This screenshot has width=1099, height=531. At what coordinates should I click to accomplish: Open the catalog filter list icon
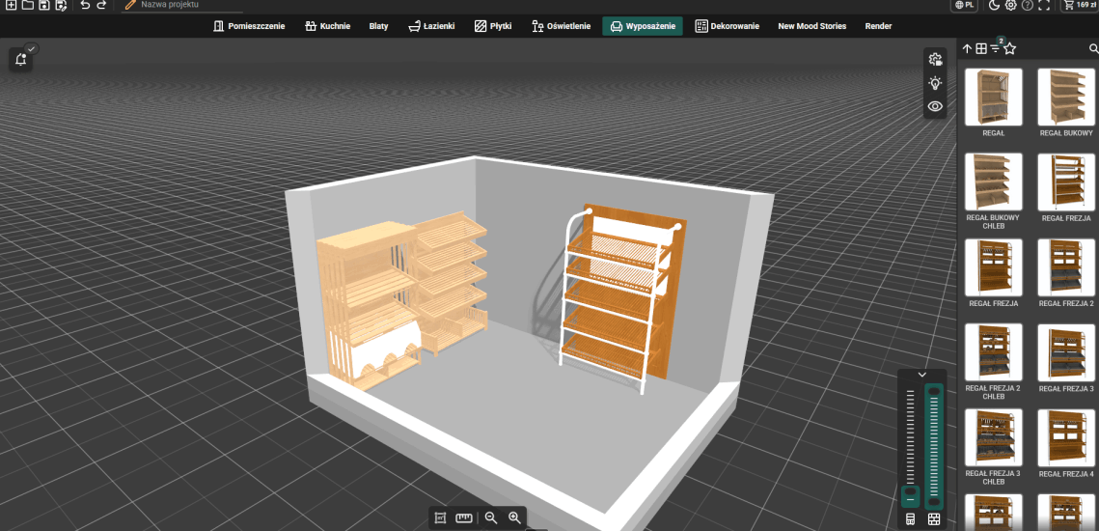tap(995, 48)
